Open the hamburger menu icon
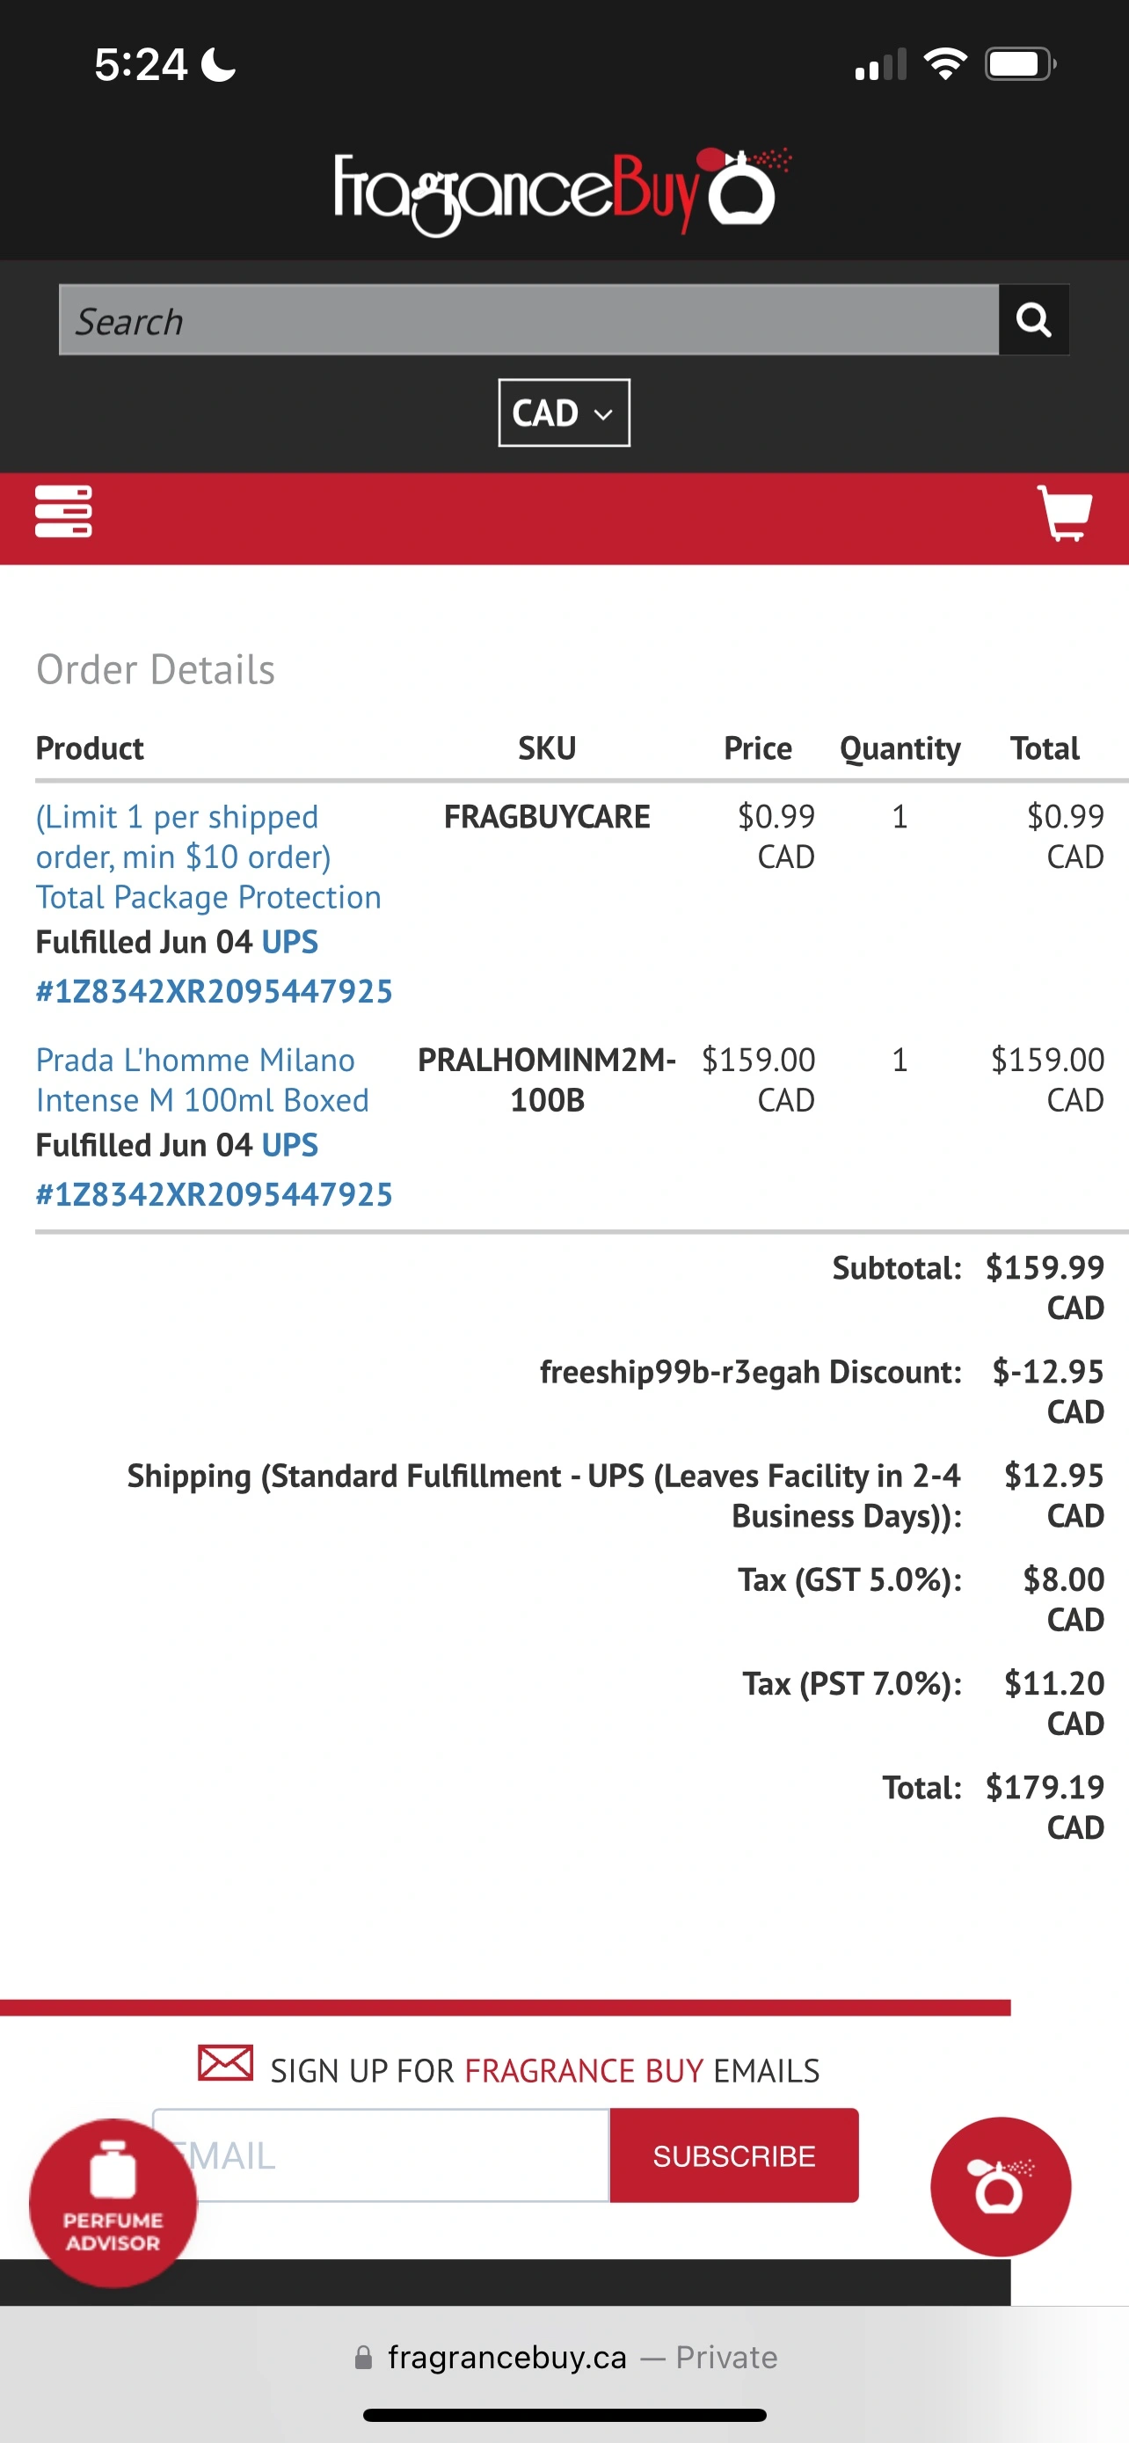 pos(63,512)
